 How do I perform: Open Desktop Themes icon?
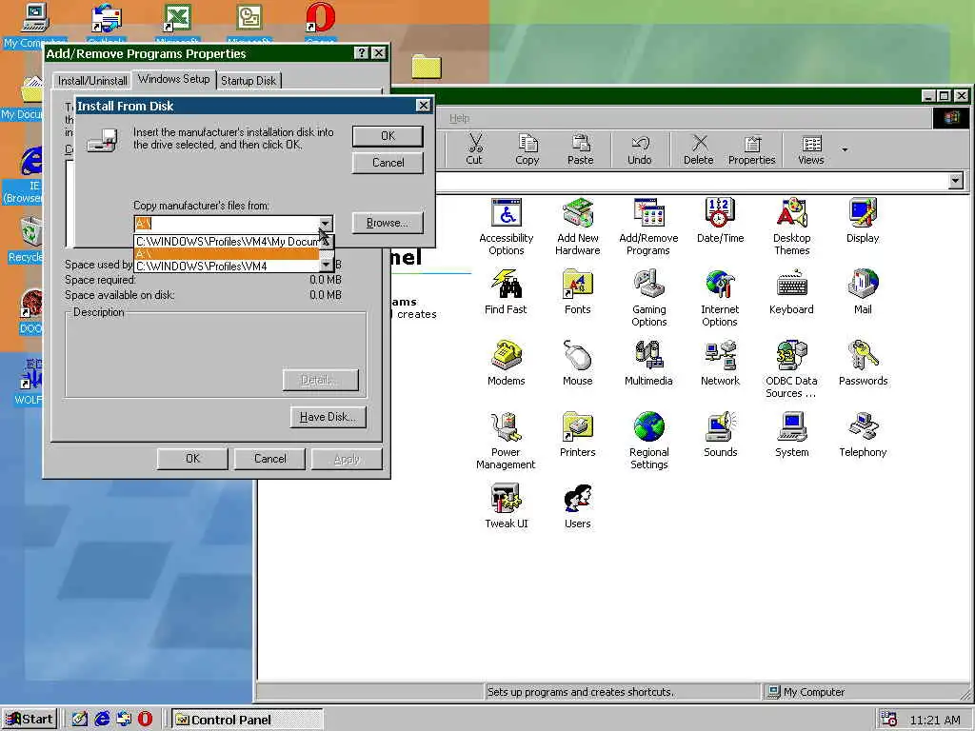tap(791, 227)
